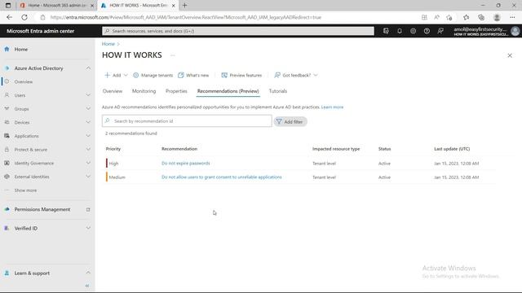This screenshot has height=293, width=522.
Task: Refresh the browser page
Action: pyautogui.click(x=24, y=17)
